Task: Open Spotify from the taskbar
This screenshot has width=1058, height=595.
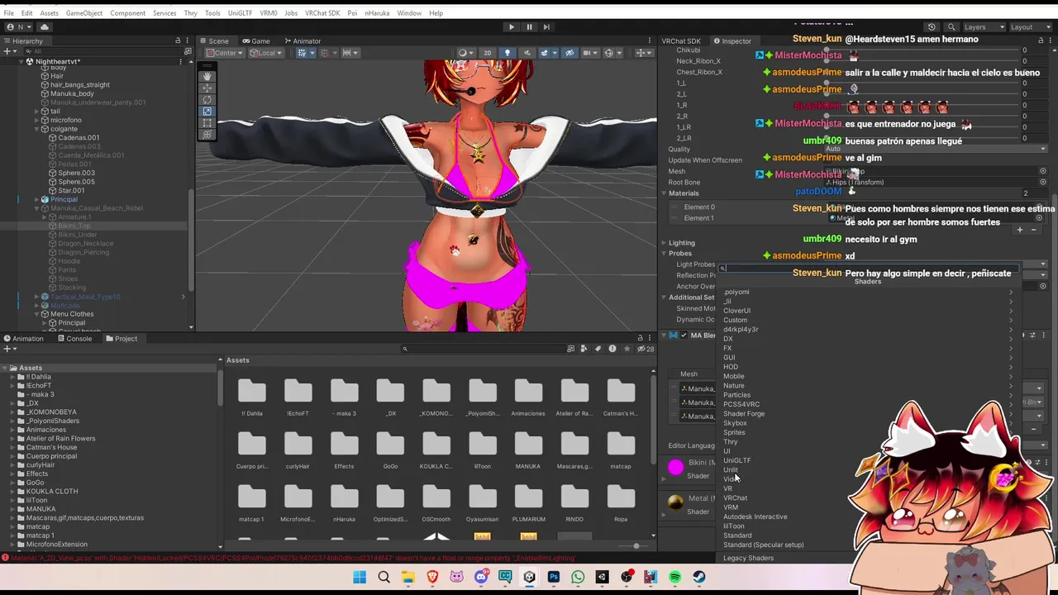Action: coord(674,578)
